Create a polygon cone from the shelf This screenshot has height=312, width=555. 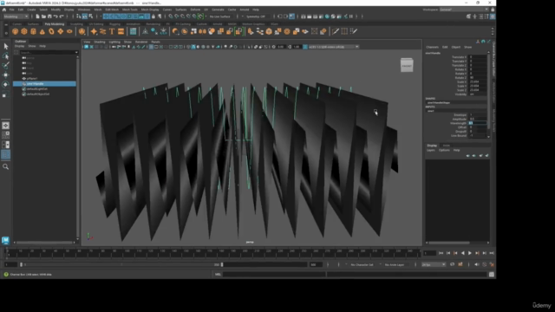[42, 31]
